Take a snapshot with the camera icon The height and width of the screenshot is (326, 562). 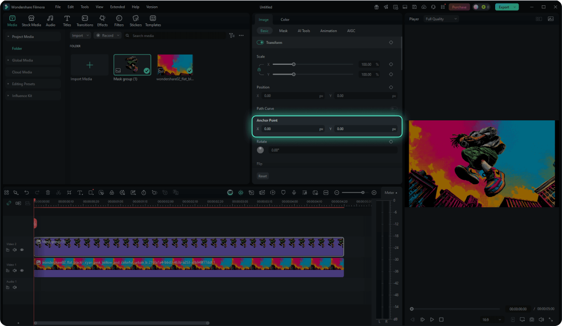pos(532,320)
